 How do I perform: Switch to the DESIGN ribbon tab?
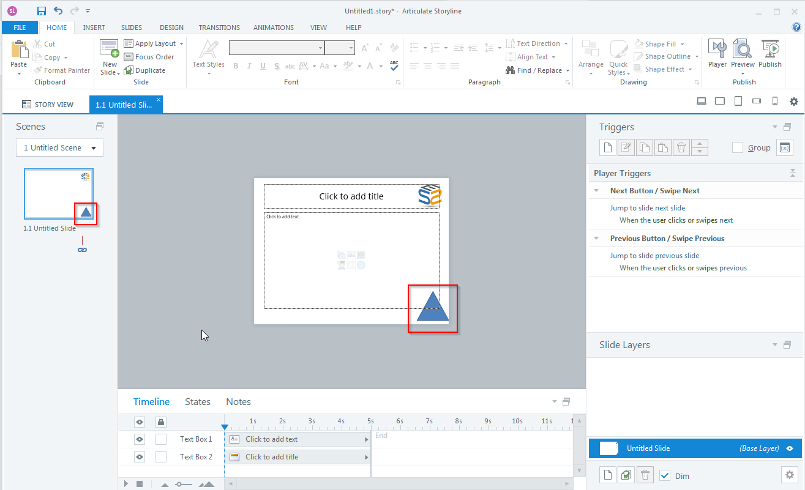click(x=171, y=28)
